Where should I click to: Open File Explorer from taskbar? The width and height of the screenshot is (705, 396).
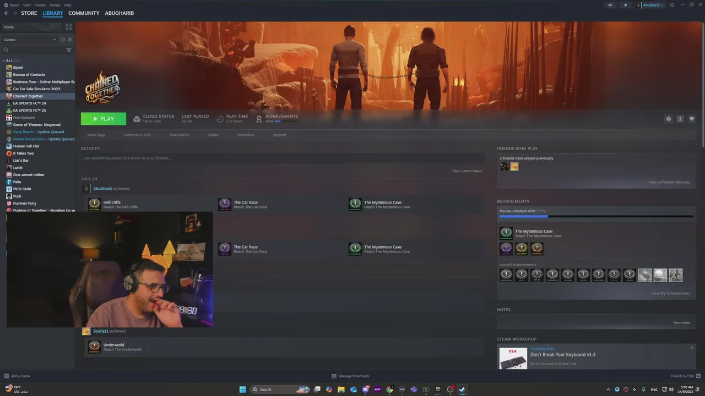coord(341,389)
